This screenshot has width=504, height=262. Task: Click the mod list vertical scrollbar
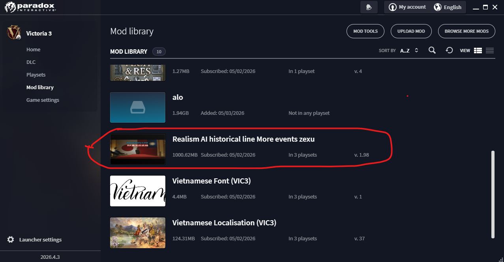click(493, 194)
